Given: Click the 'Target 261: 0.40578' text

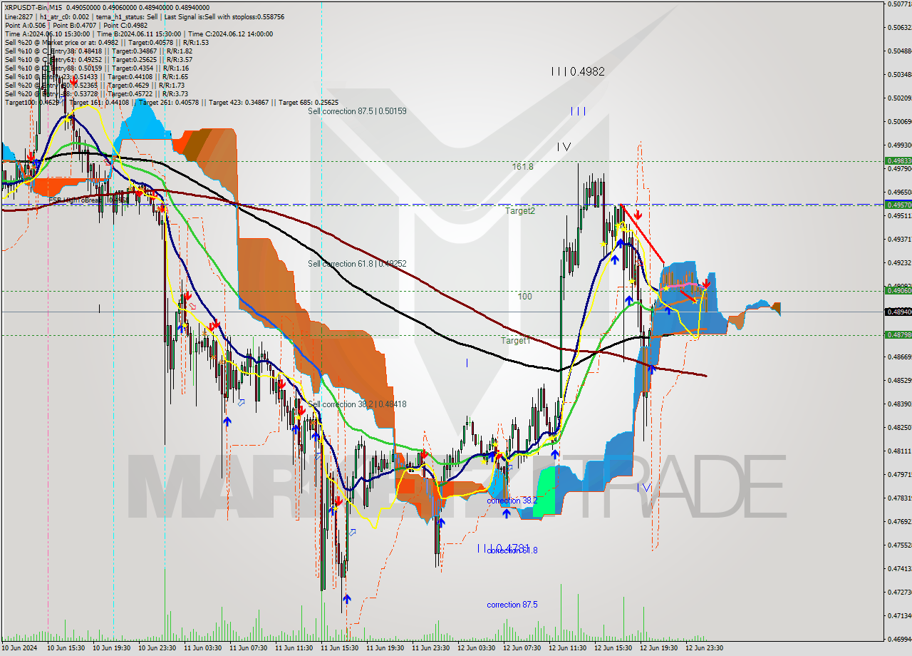Looking at the screenshot, I should coord(169,102).
